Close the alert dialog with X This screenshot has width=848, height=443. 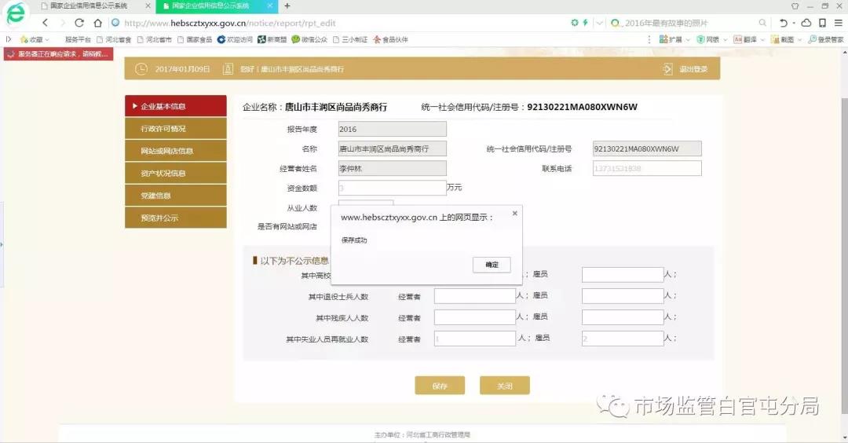515,213
